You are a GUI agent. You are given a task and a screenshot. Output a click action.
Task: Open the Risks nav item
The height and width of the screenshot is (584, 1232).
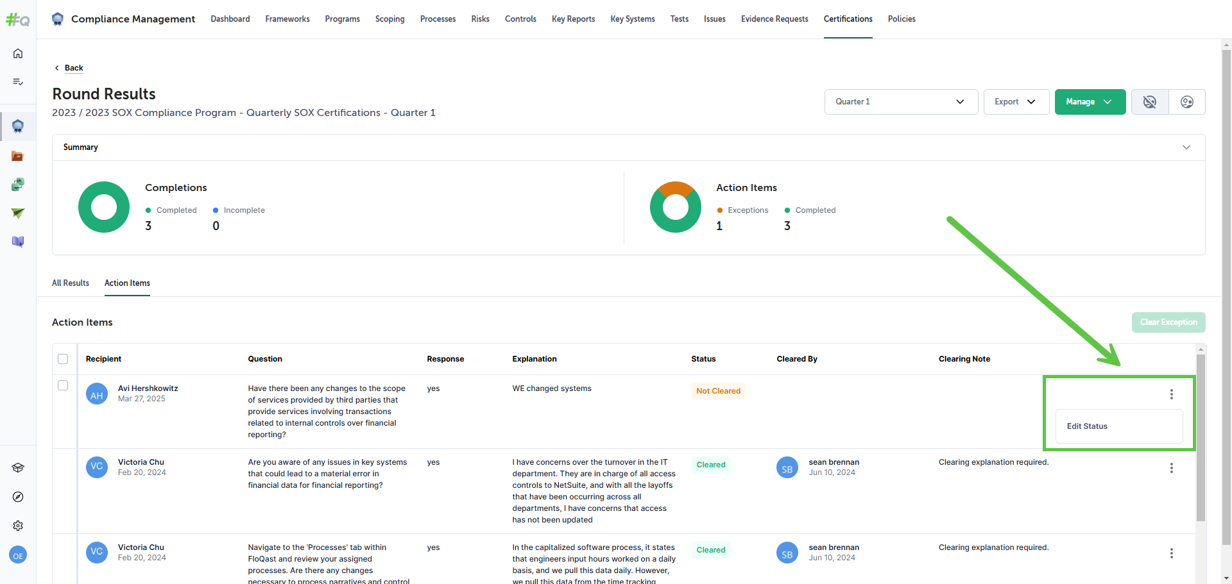(480, 19)
